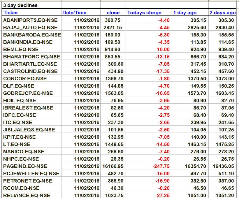Select the date cell in the DLF.EQ-NSE row
The width and height of the screenshot is (239, 198).
click(87, 86)
